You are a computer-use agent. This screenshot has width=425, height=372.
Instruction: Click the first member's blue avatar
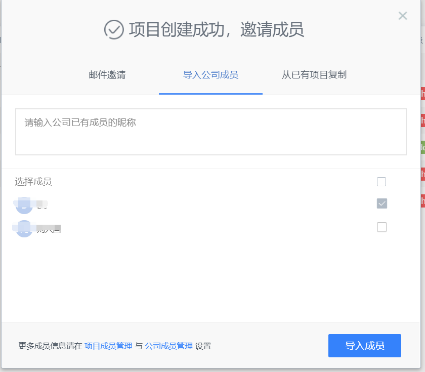tap(24, 205)
